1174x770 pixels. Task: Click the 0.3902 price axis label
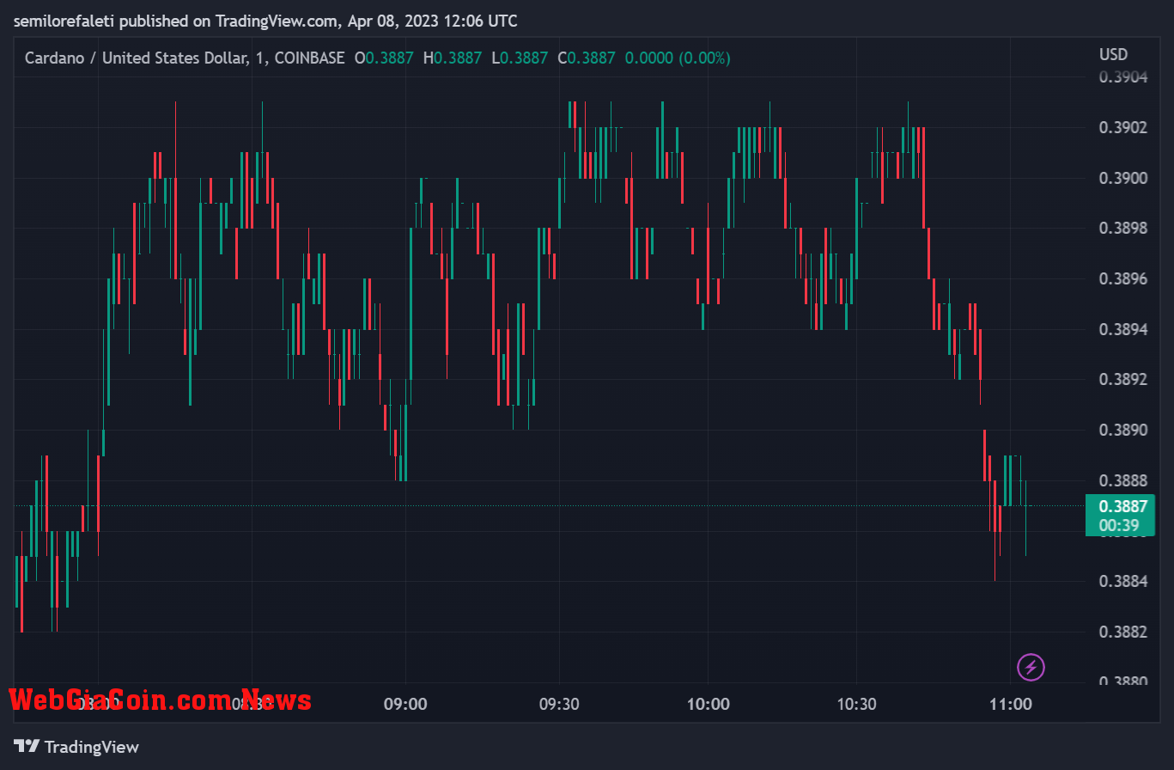1123,128
